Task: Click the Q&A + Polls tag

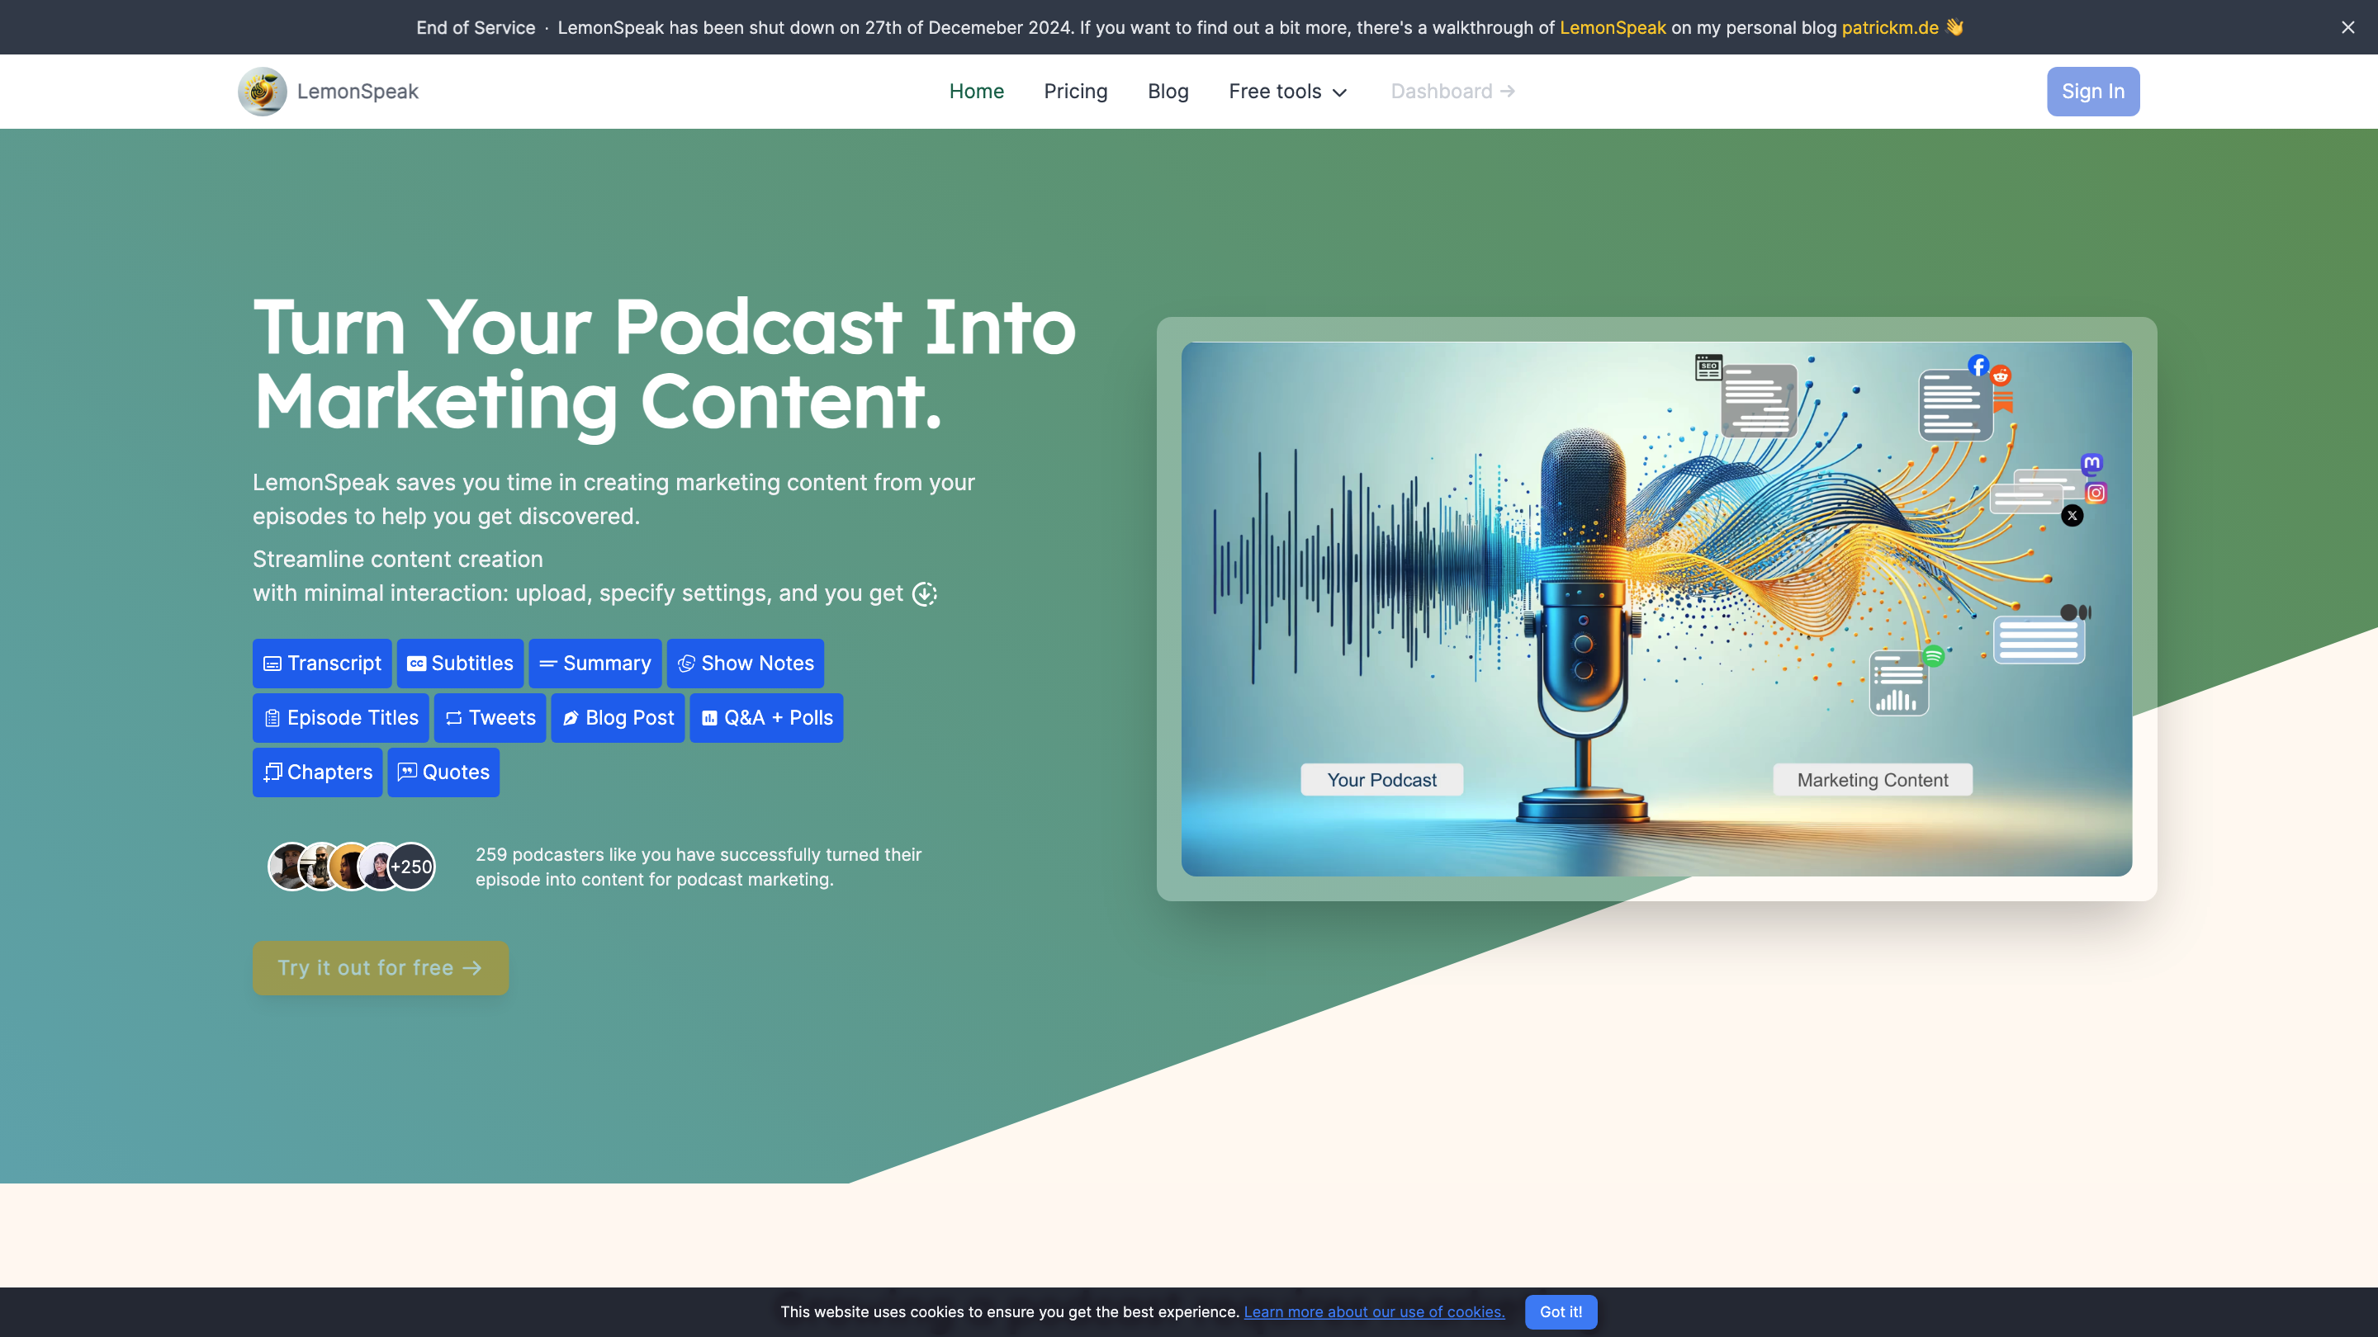Action: (x=766, y=718)
